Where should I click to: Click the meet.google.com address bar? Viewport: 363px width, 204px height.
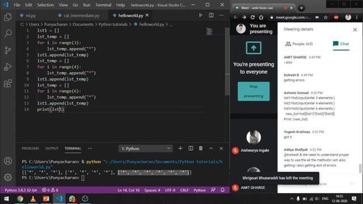click(293, 18)
